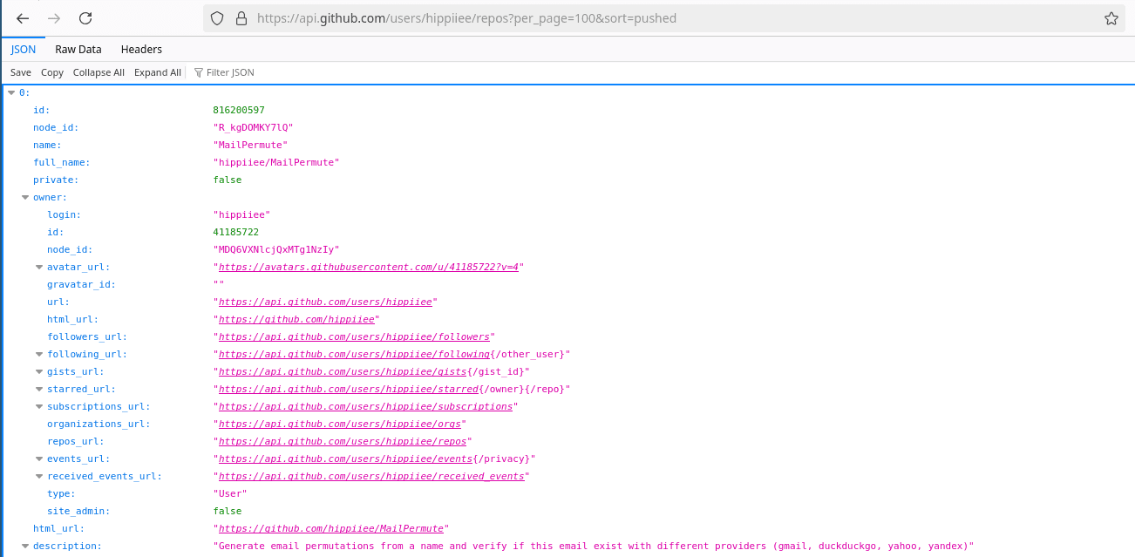Collapse the root node 0
The width and height of the screenshot is (1135, 557).
11,92
